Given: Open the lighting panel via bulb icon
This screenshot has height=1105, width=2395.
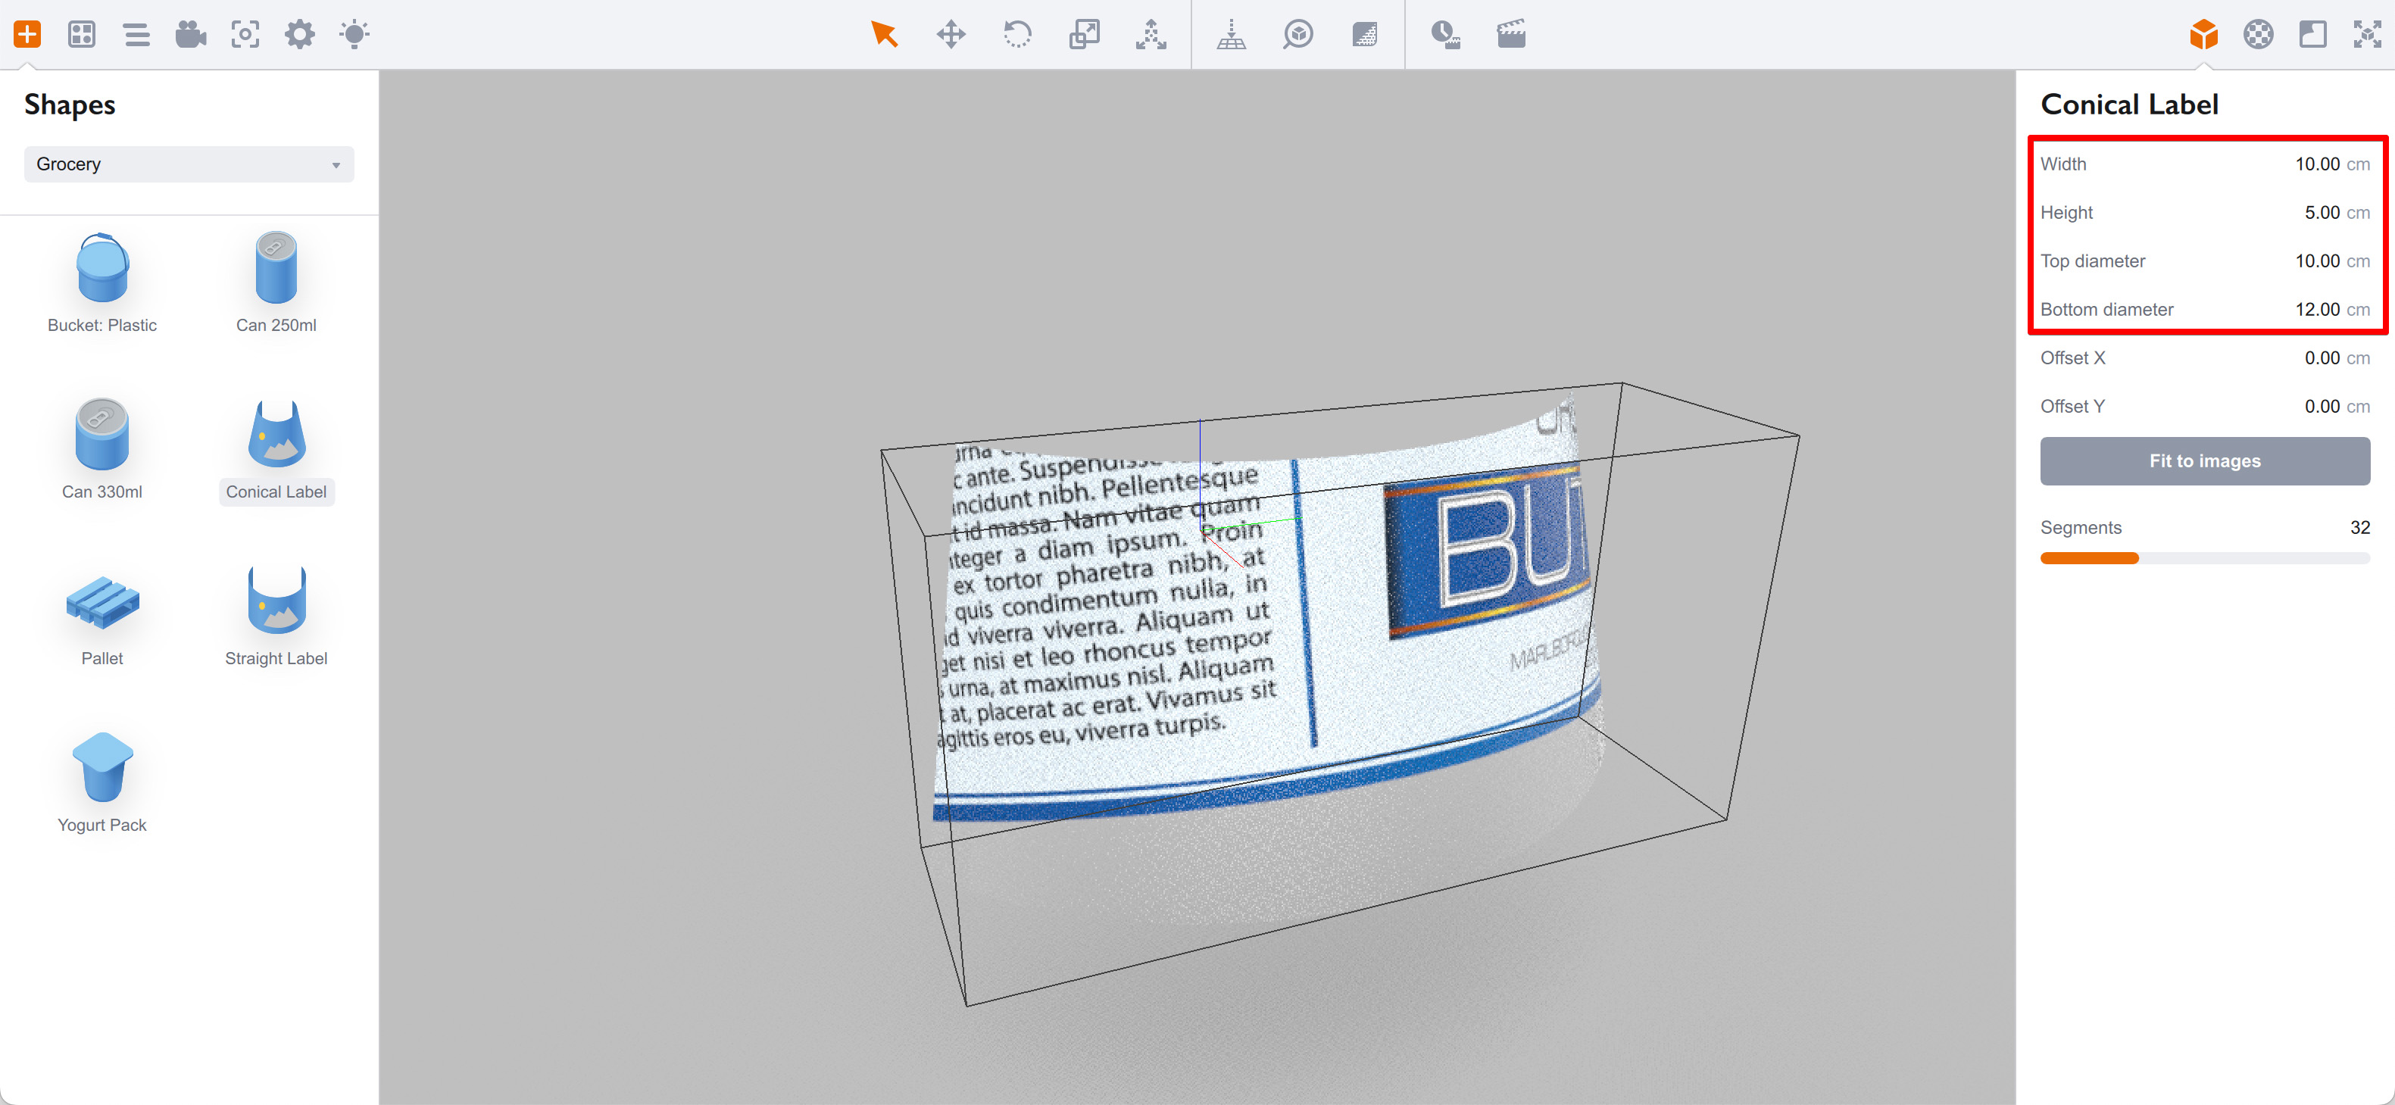Looking at the screenshot, I should click(x=353, y=34).
